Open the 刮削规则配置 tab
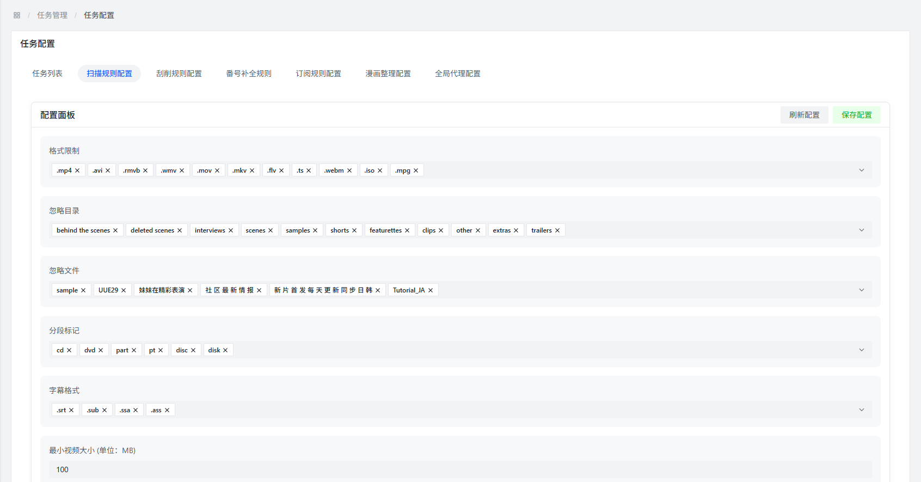921x482 pixels. 179,74
